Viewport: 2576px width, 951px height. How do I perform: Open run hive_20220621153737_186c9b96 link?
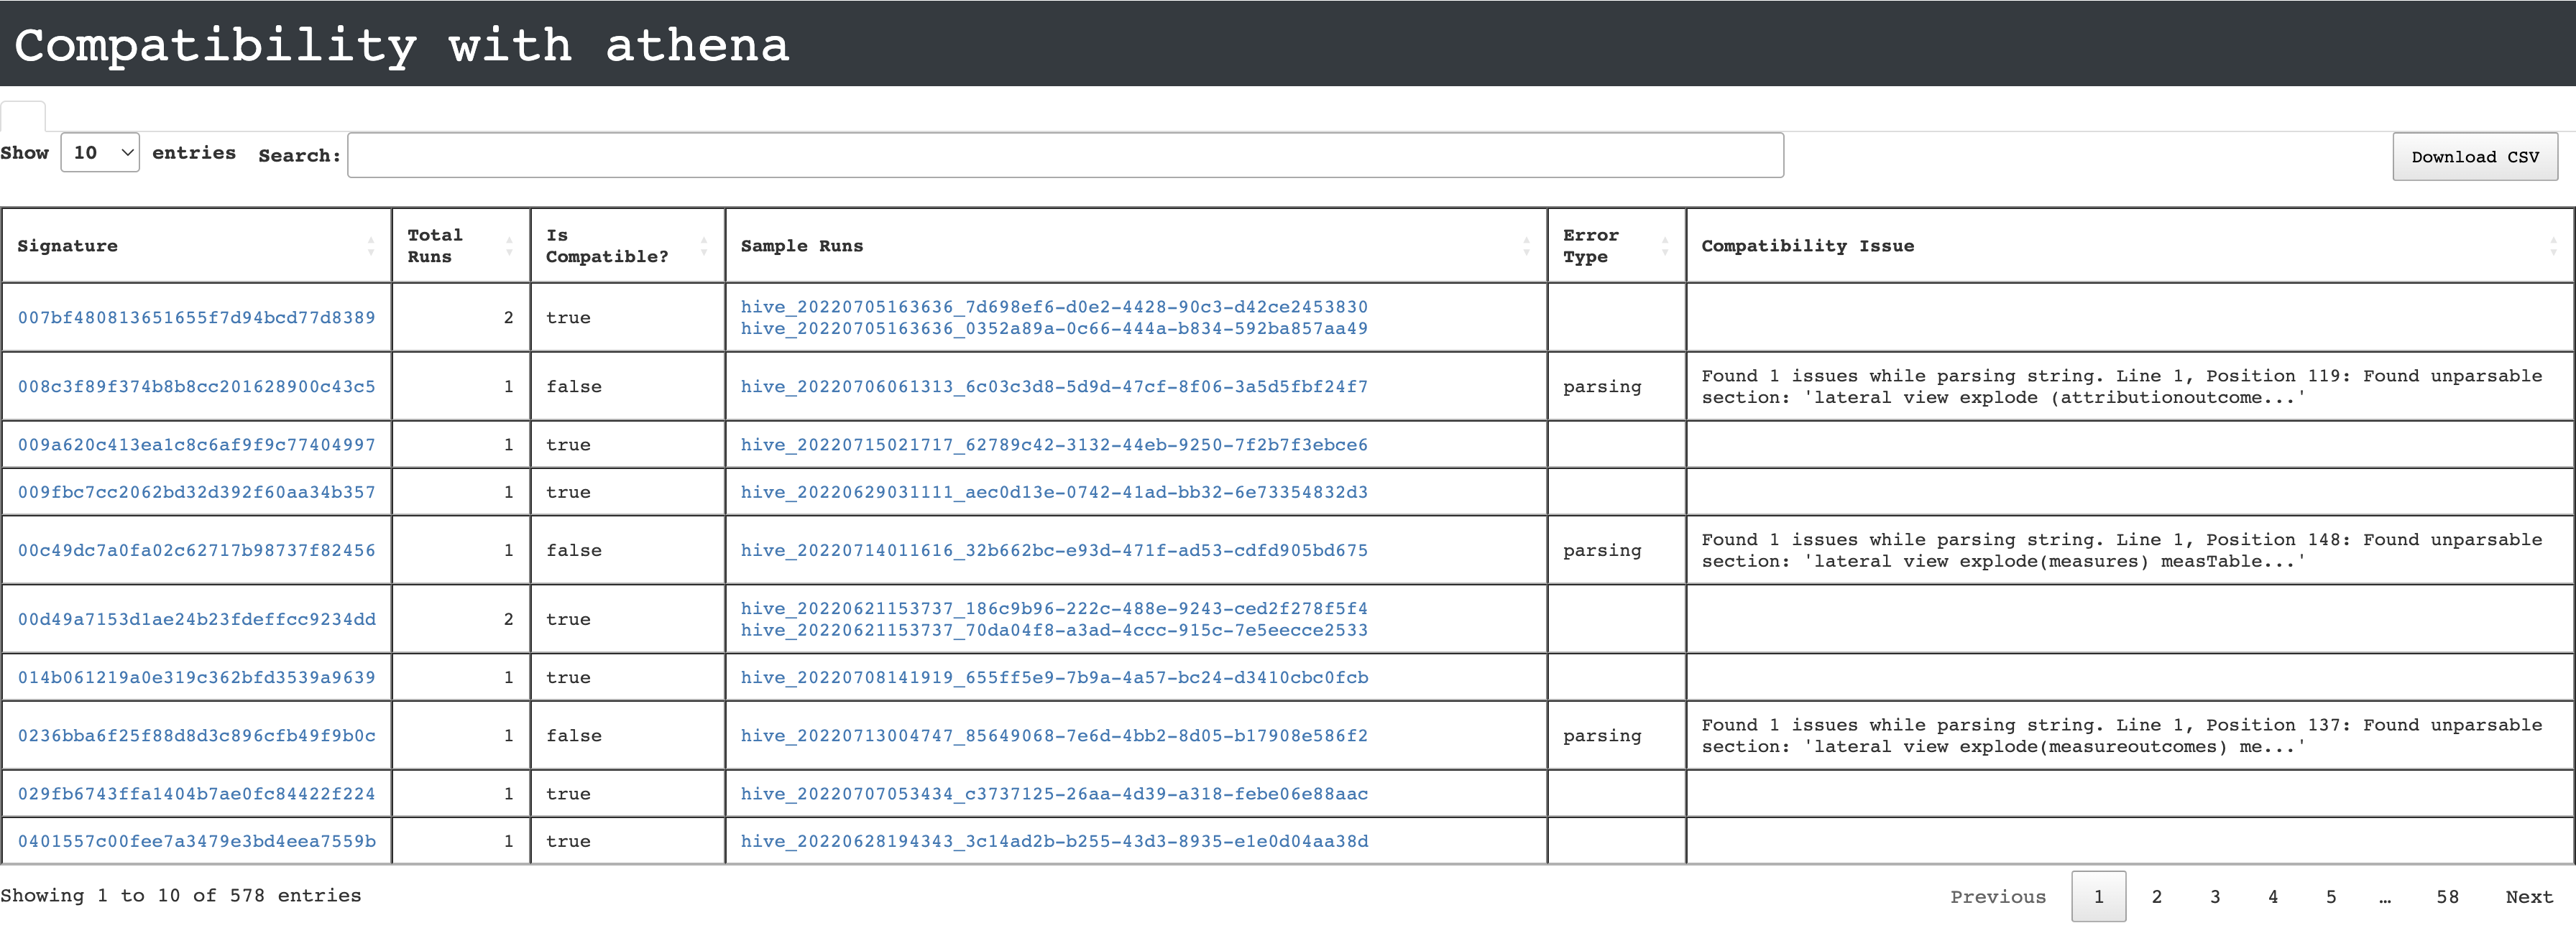(1054, 608)
